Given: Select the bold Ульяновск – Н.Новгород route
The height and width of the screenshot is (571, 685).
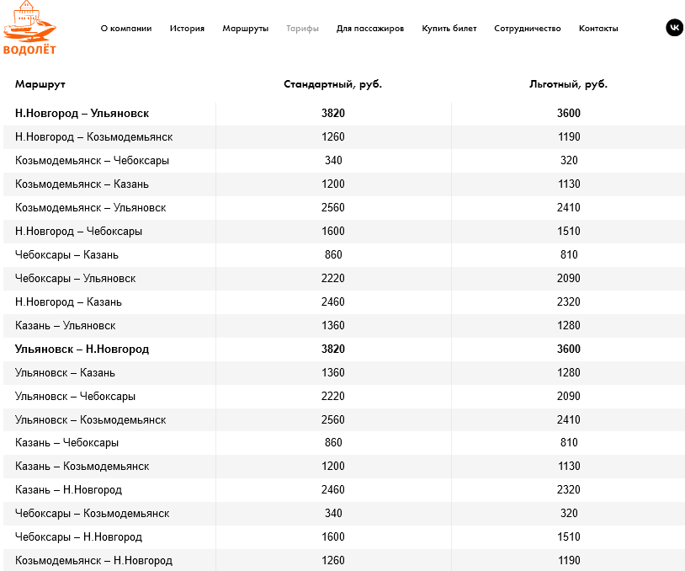Looking at the screenshot, I should 344,350.
